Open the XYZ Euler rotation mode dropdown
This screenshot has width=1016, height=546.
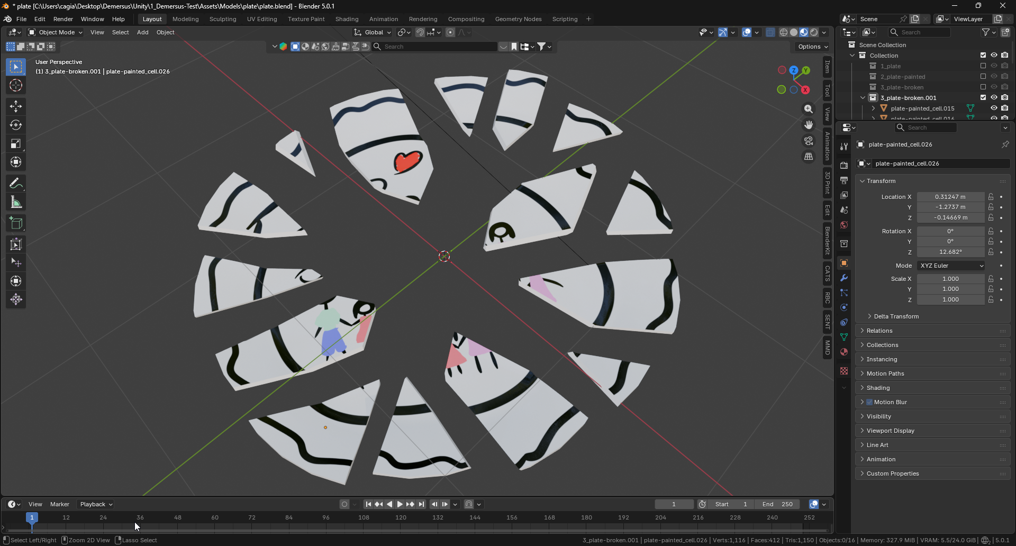pyautogui.click(x=951, y=266)
